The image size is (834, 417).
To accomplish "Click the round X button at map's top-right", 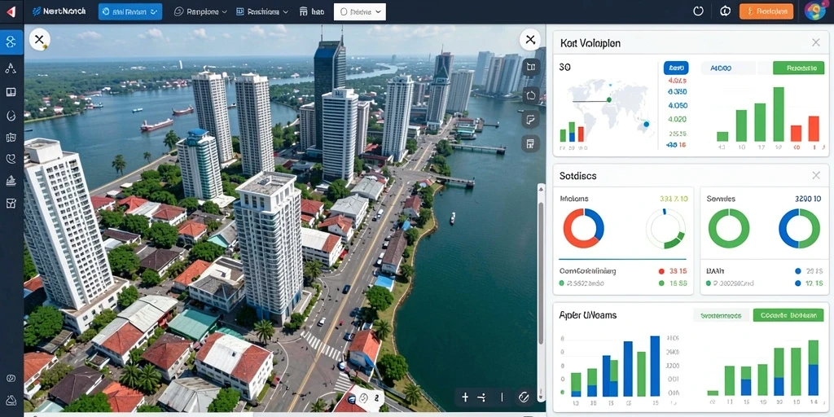I will pos(529,39).
